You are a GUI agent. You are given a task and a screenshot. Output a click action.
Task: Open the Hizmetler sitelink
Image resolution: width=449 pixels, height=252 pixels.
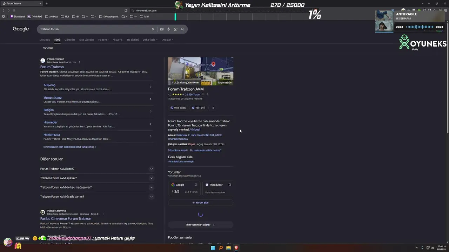point(51,122)
